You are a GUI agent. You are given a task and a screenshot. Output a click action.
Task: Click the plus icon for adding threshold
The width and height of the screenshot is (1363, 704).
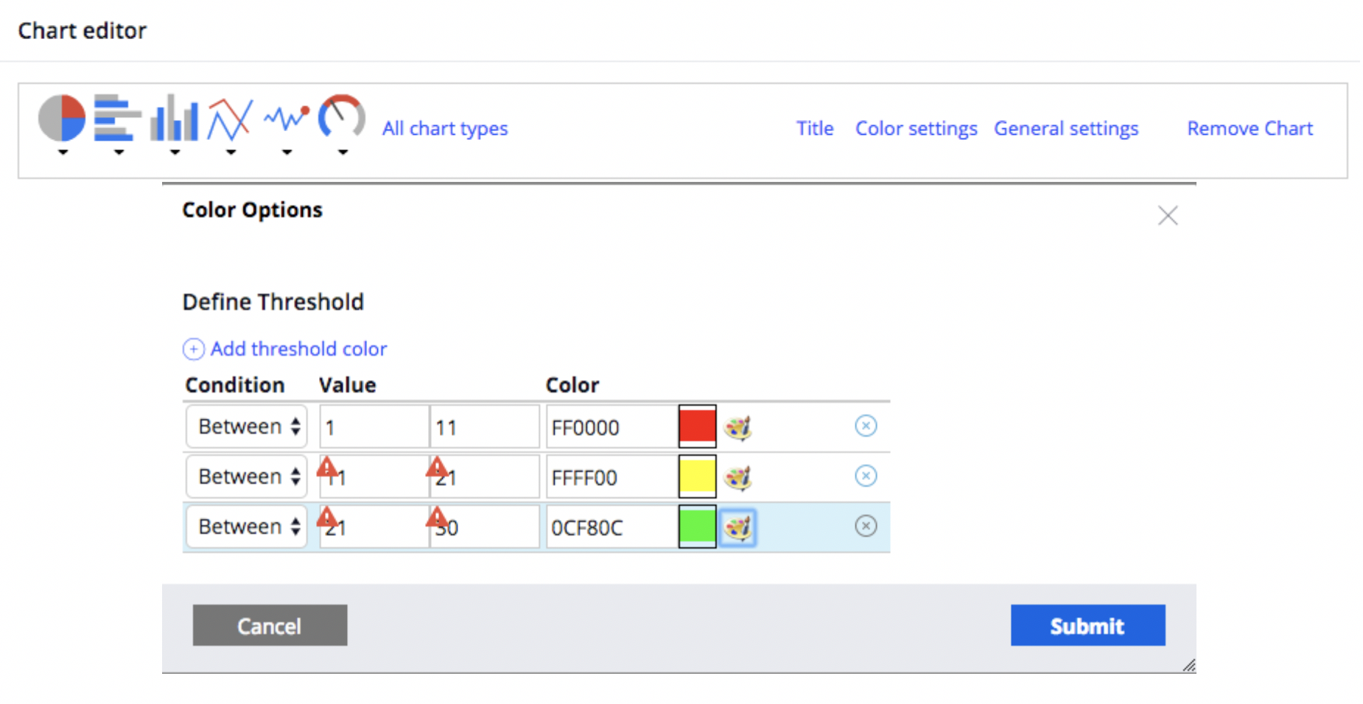coord(193,349)
